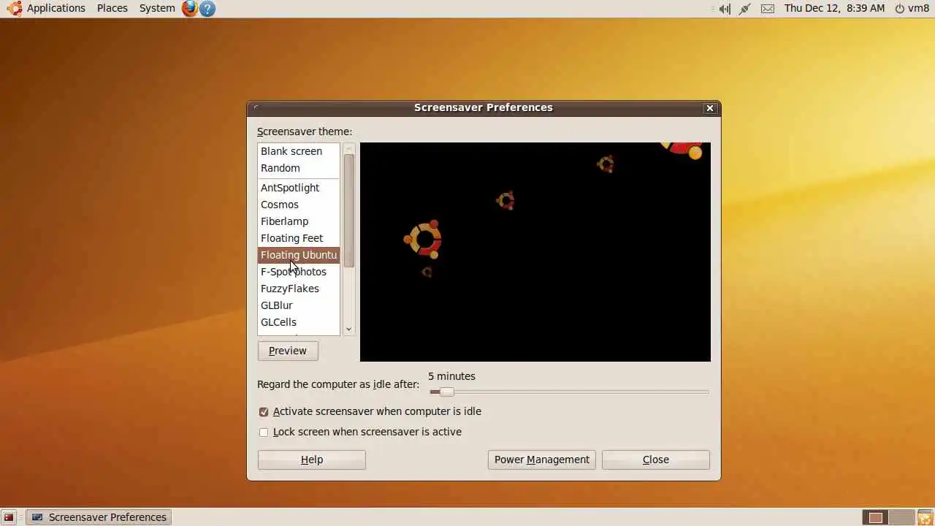Viewport: 935px width, 526px height.
Task: Select the F-Spot photos screensaver
Action: [x=299, y=272]
